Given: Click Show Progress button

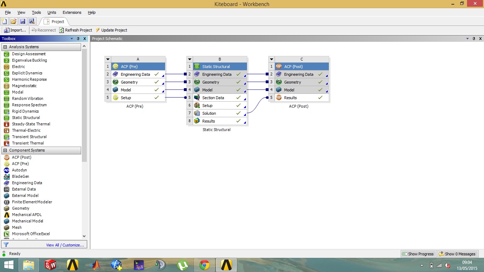Looking at the screenshot, I should 418,254.
